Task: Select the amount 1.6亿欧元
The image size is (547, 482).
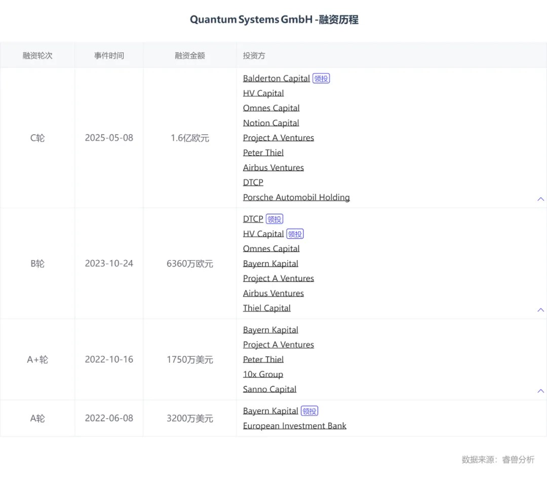Action: [x=190, y=138]
